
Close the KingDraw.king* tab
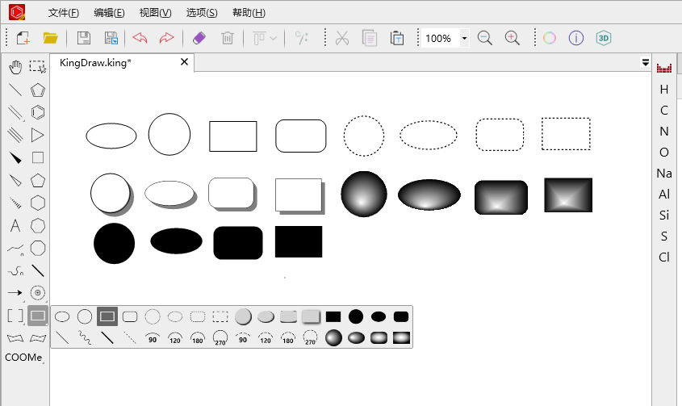(x=184, y=62)
